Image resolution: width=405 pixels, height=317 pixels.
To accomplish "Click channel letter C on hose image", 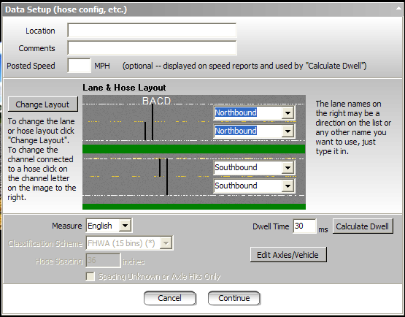I will (x=160, y=101).
